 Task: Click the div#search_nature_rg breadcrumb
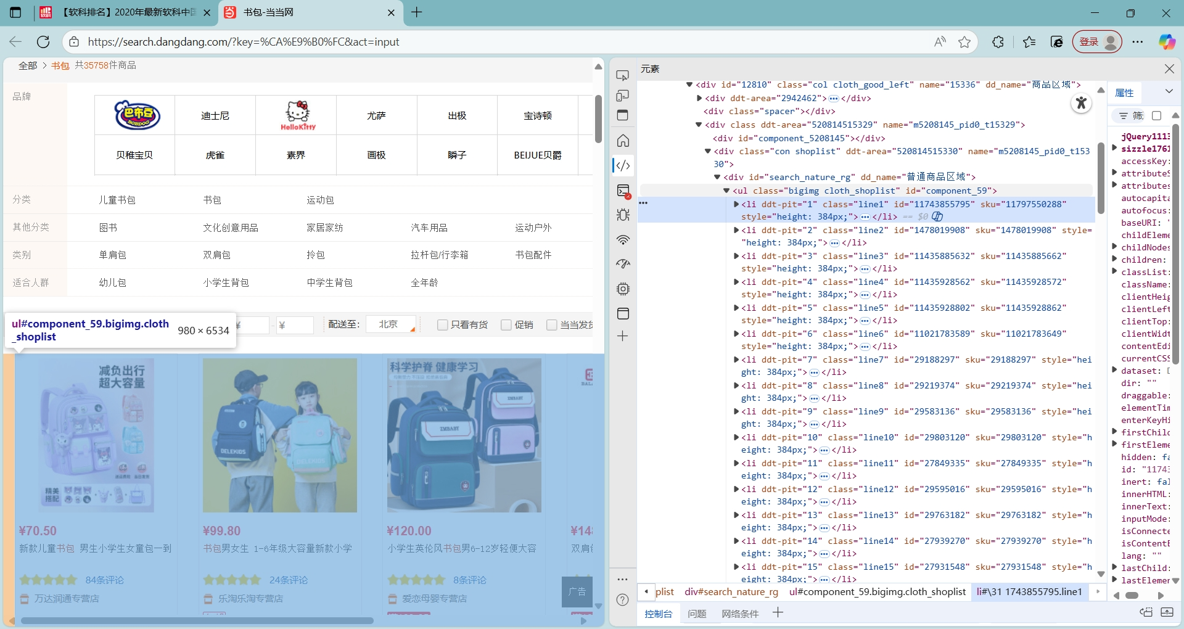coord(731,592)
